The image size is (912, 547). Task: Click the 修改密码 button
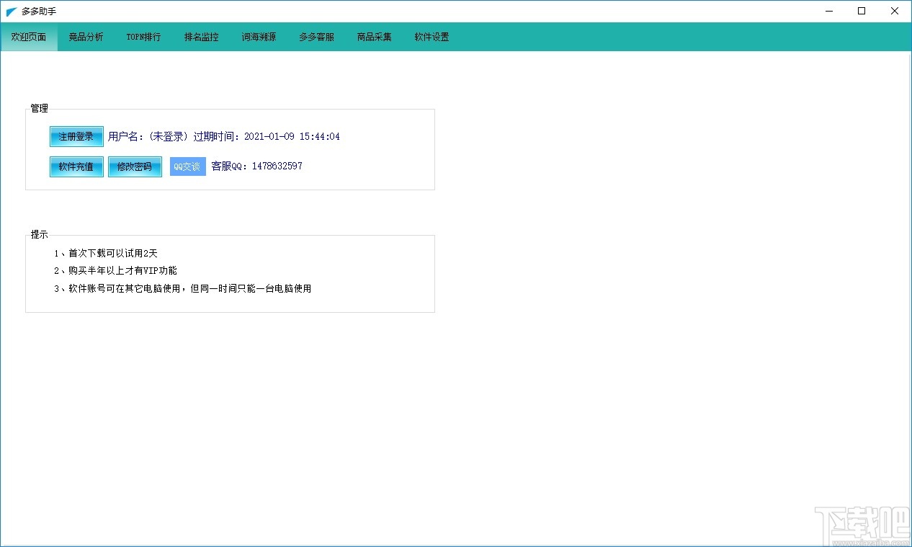point(135,166)
